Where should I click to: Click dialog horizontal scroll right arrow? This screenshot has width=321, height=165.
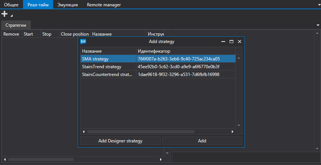(232, 132)
